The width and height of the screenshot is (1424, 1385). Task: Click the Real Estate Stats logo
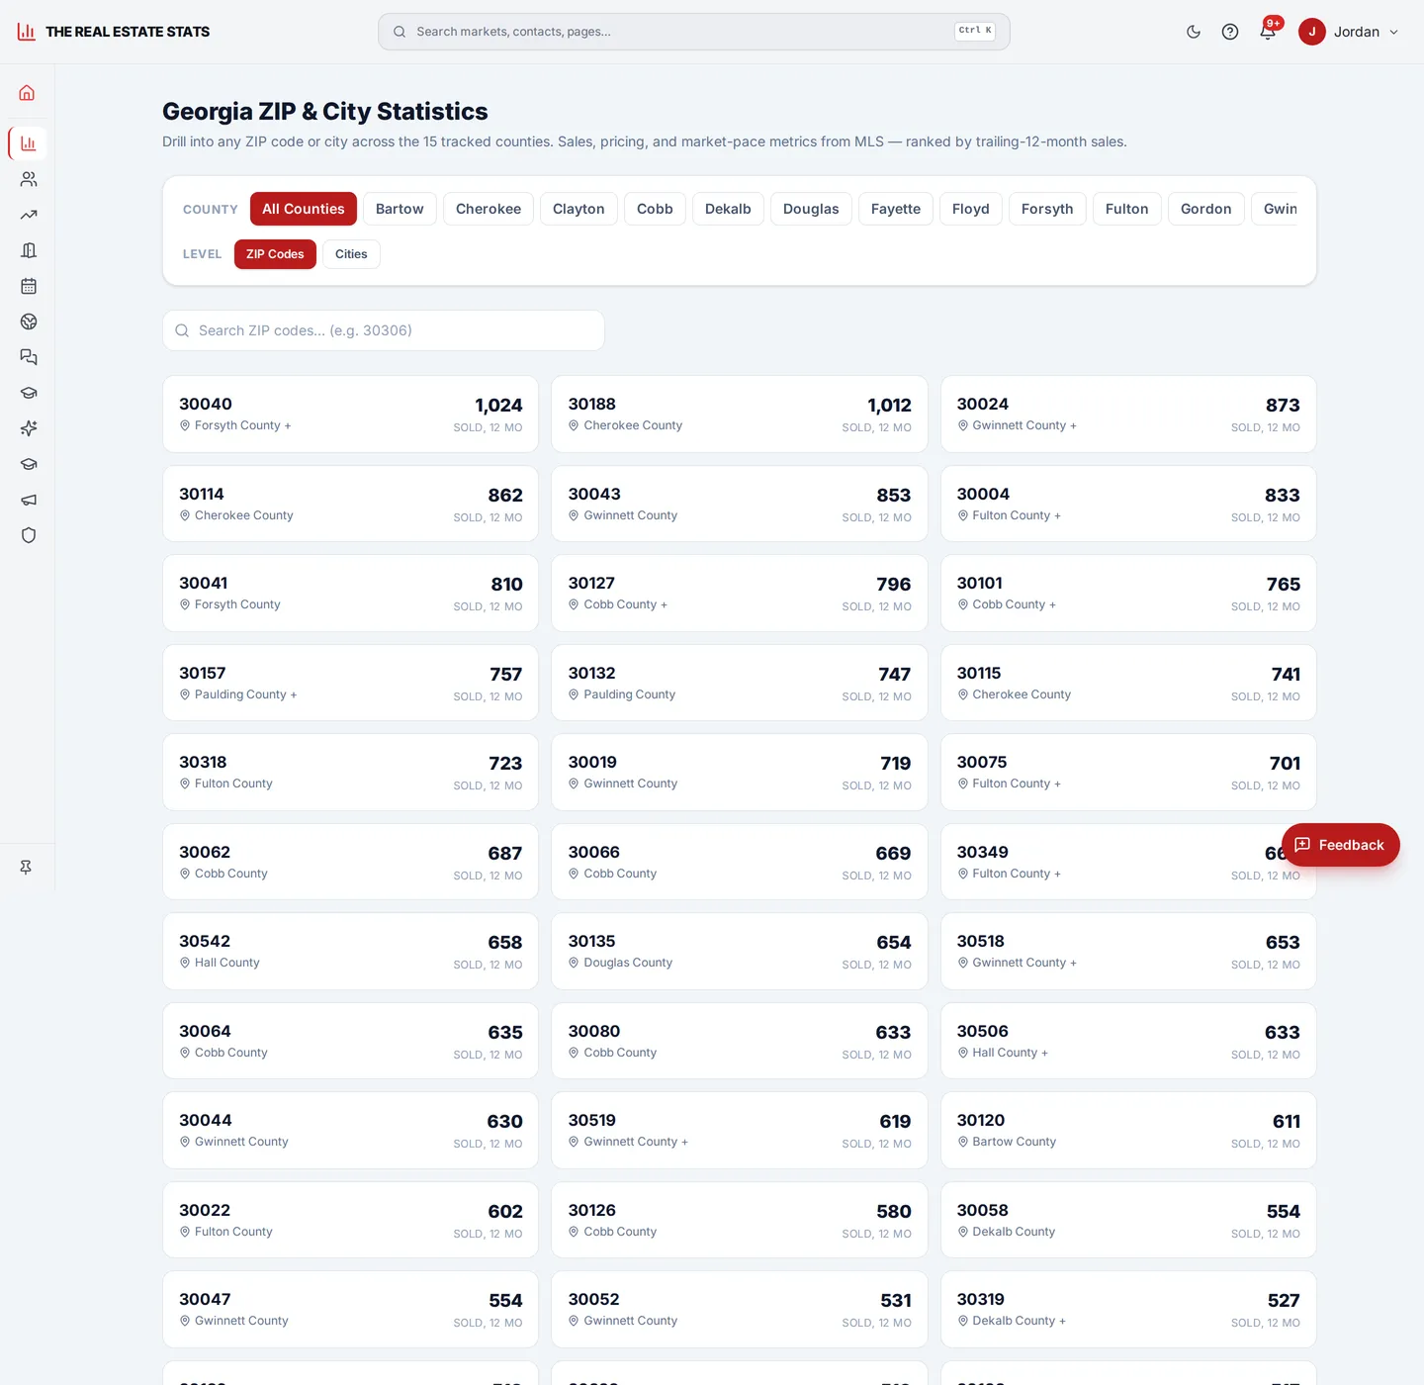114,32
